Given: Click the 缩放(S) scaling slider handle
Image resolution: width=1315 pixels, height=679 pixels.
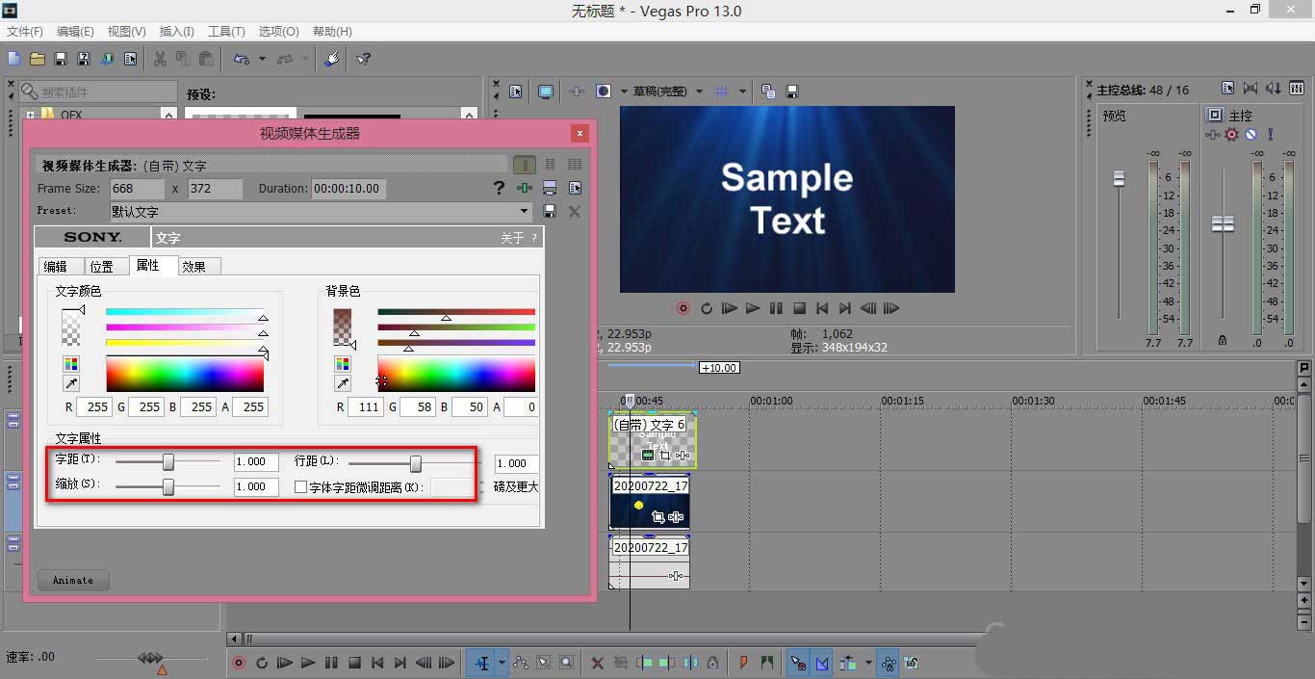Looking at the screenshot, I should [168, 487].
